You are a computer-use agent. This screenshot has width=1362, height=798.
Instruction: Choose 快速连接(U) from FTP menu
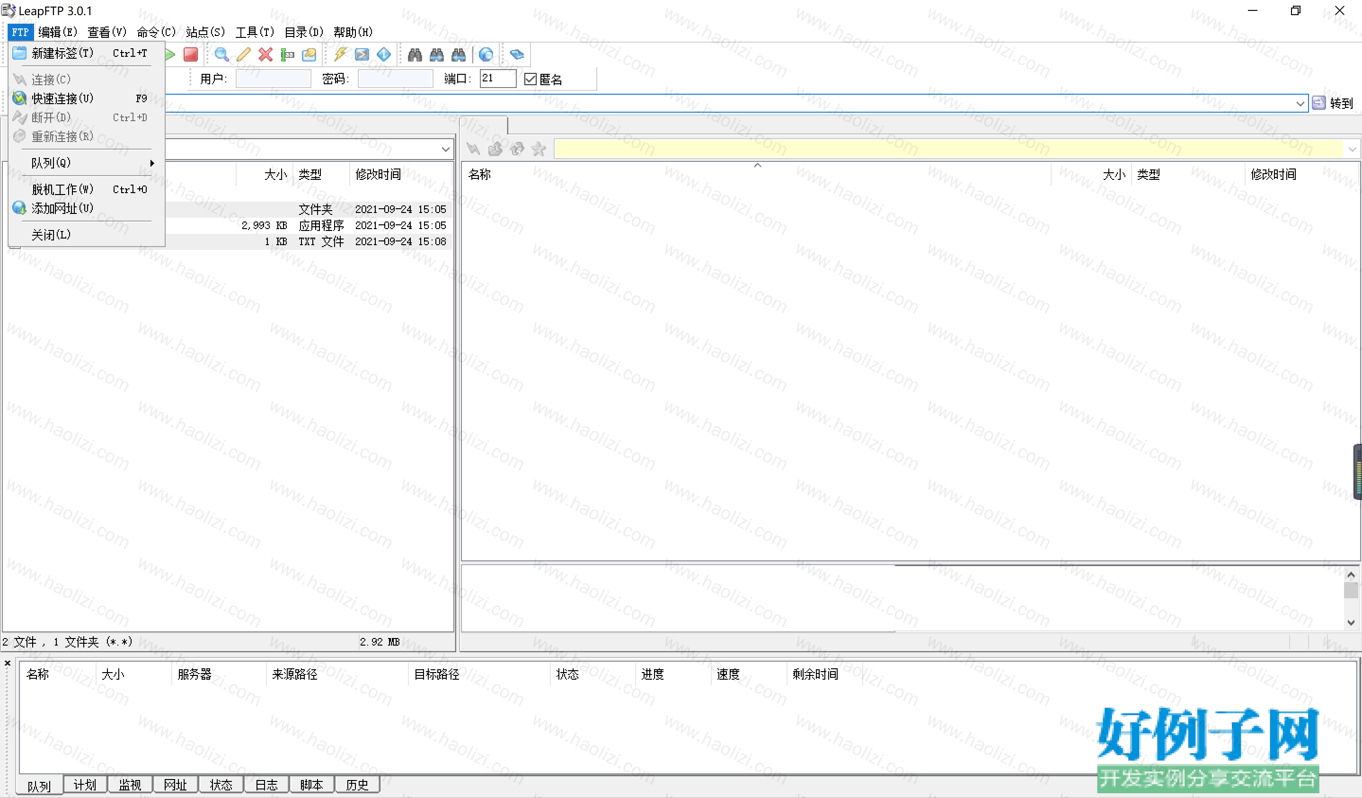pyautogui.click(x=87, y=98)
